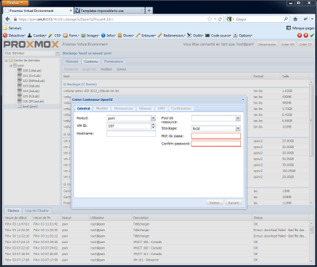The image size is (317, 267).
Task: Open the Redimension. developer toolbar menu
Action: coord(172,35)
